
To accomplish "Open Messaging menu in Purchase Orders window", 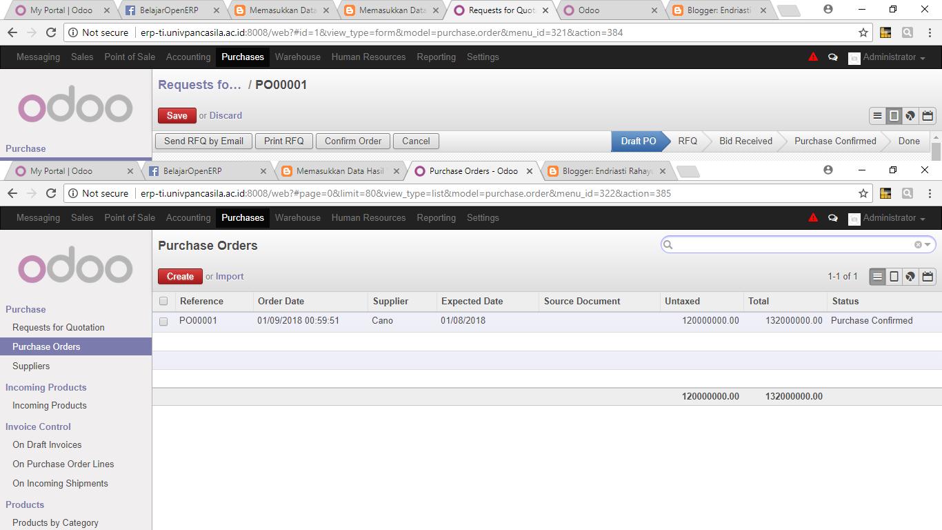I will click(38, 218).
